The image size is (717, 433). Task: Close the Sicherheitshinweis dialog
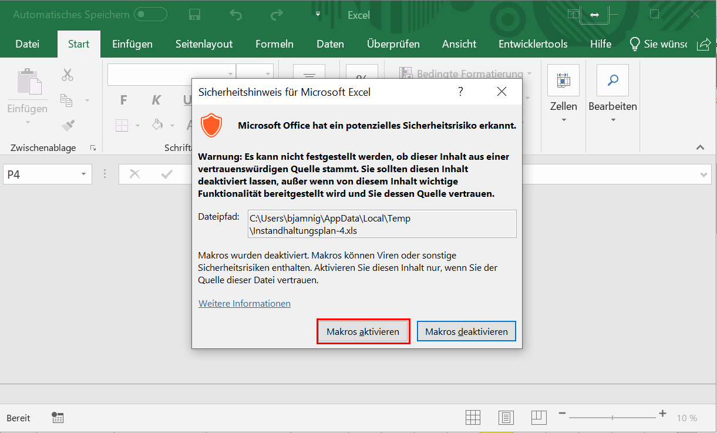[x=501, y=92]
